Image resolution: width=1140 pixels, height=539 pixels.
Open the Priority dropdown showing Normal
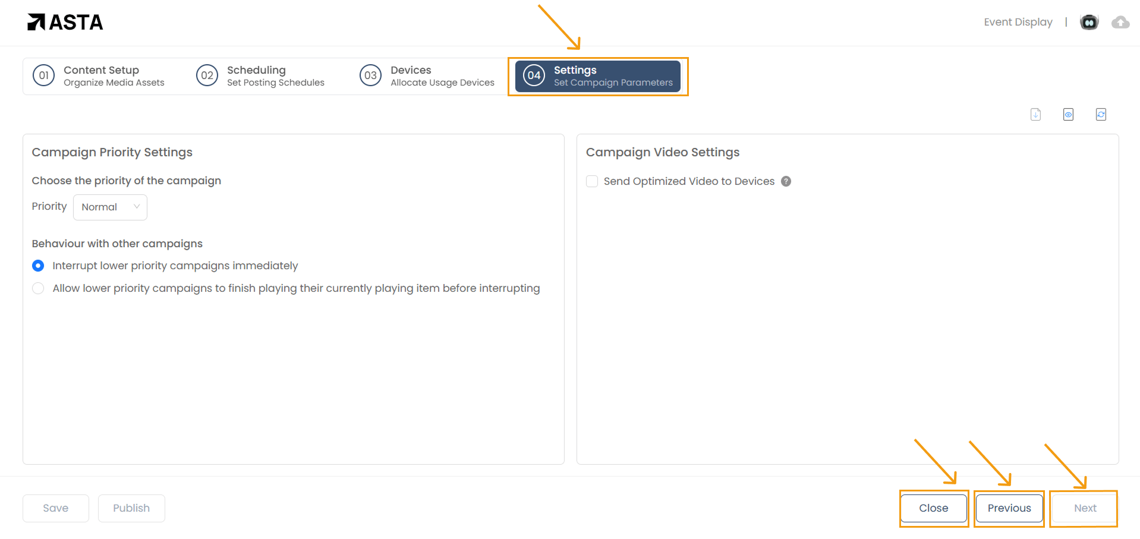point(110,207)
